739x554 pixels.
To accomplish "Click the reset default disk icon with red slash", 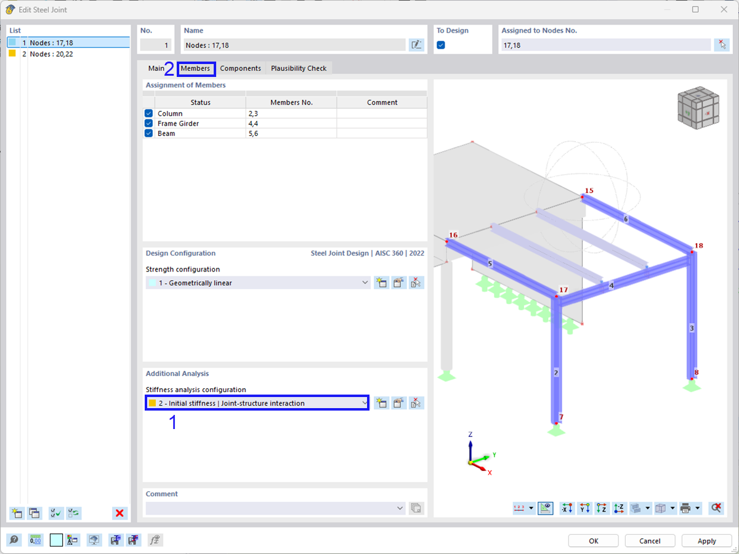I will pos(134,540).
